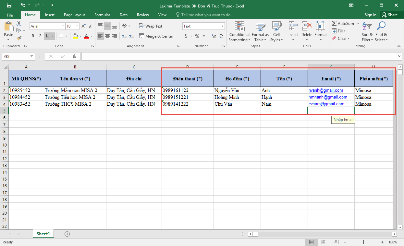Add a new sheet with plus button
The image size is (404, 246).
[x=67, y=234]
